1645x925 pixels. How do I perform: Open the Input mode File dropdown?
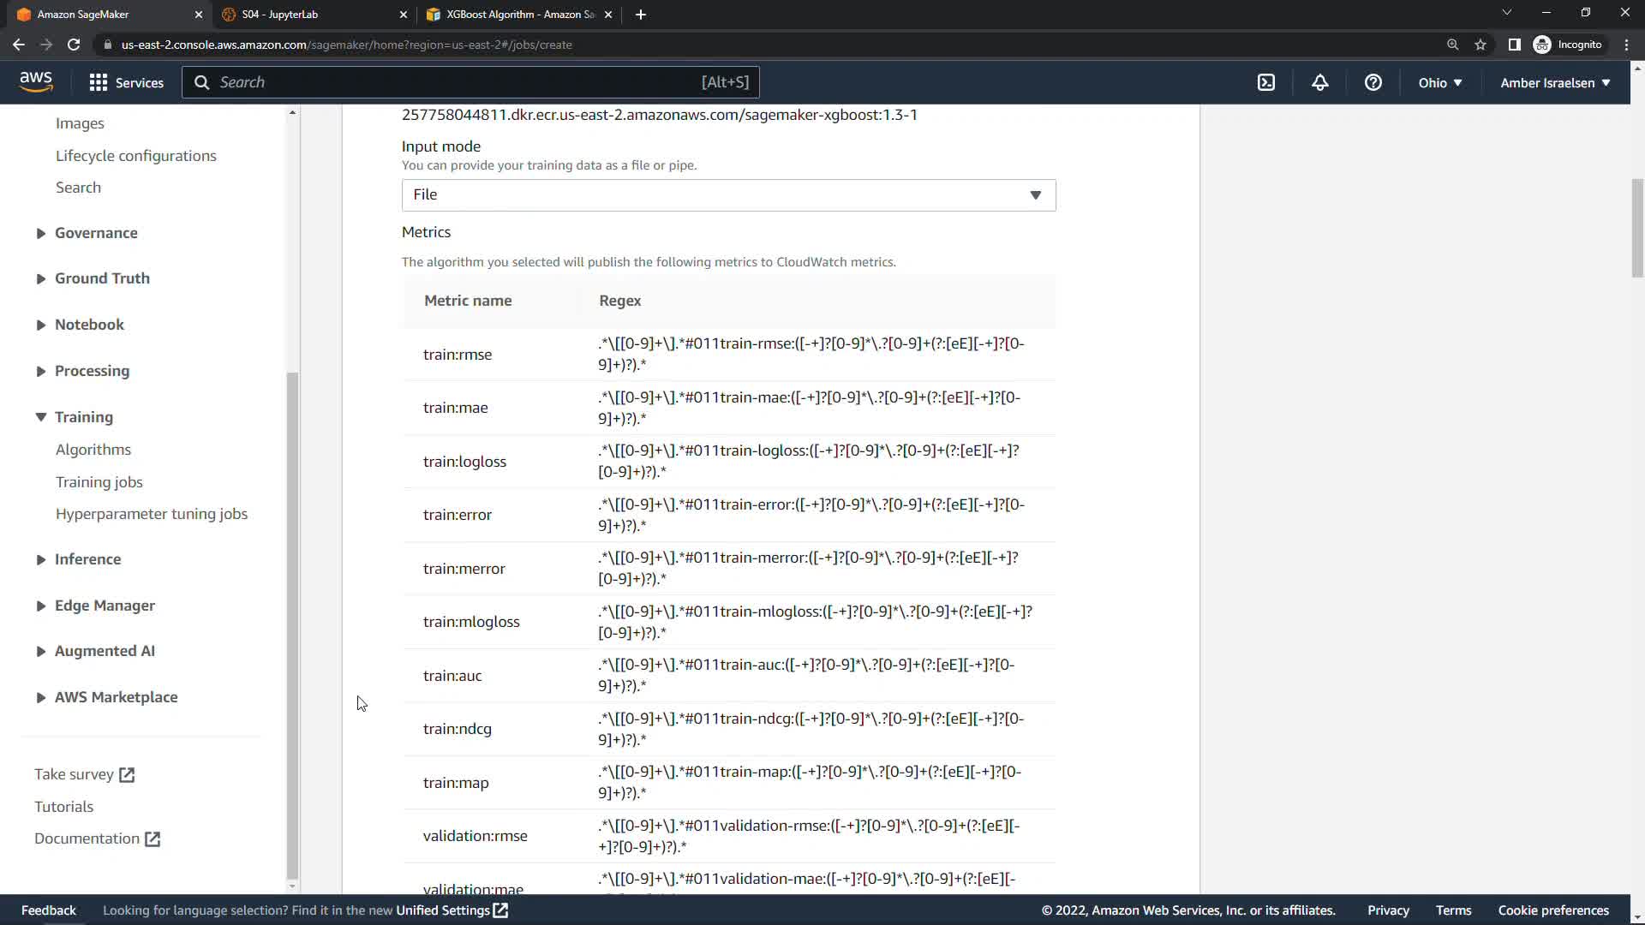tap(728, 195)
